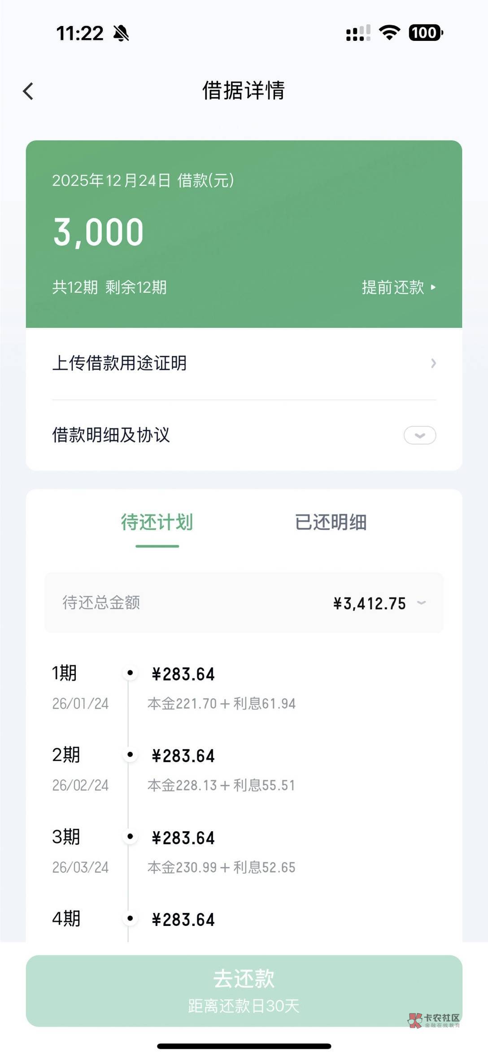
Task: Select the 2期 repayment amount
Action: click(x=183, y=756)
